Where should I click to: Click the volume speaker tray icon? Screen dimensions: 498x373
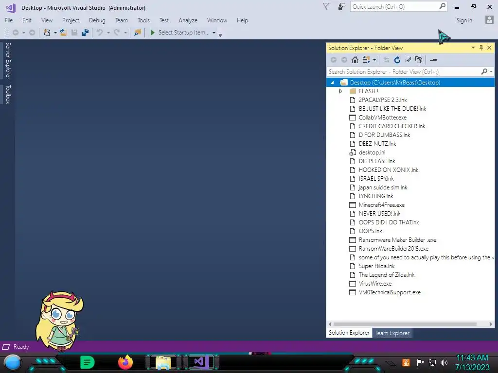(x=444, y=362)
